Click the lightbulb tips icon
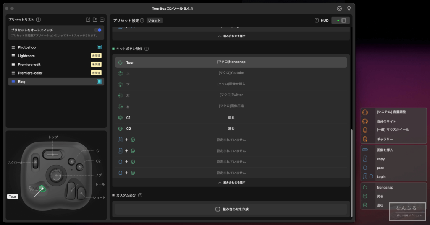 (349, 8)
